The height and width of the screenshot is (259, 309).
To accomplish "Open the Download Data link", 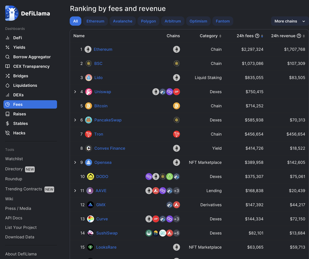I will click(x=20, y=237).
